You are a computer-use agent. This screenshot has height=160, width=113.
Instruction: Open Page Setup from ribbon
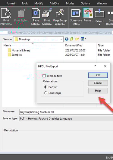(x=36, y=17)
